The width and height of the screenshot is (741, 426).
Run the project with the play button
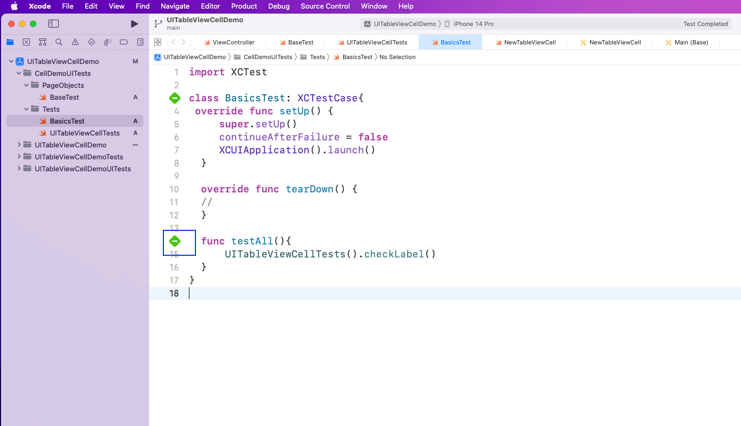click(135, 24)
